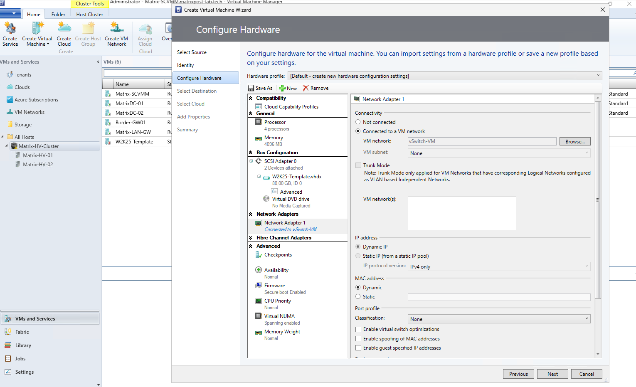Open the Classification dropdown
The height and width of the screenshot is (387, 636).
tap(499, 319)
